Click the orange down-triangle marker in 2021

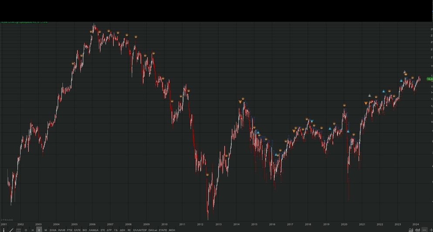point(366,104)
